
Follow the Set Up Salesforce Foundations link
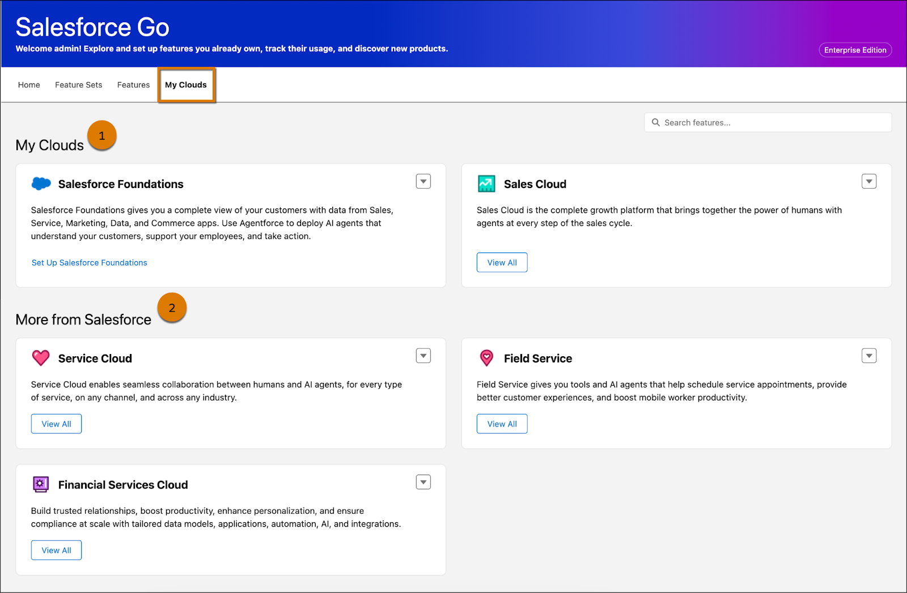90,263
